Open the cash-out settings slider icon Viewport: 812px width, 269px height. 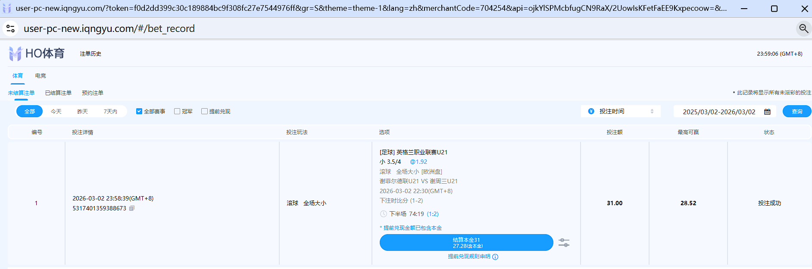point(564,243)
